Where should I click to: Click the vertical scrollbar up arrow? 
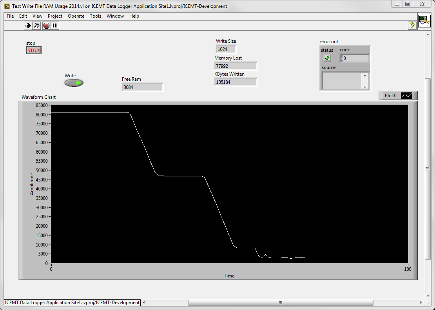click(x=428, y=34)
